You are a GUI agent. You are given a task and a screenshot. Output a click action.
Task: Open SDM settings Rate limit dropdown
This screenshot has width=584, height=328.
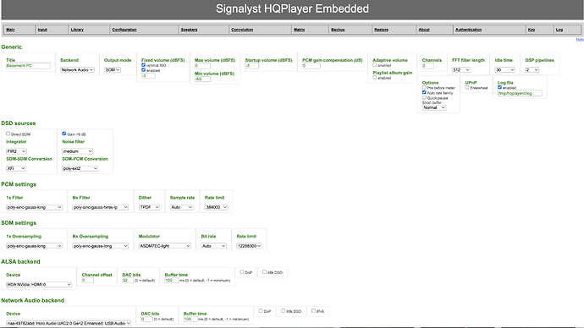[x=249, y=246]
